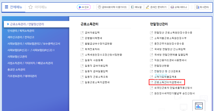Viewport: 214px width, 111px height.
Task: Launch the AI 신고 button
Action: (x=84, y=7)
